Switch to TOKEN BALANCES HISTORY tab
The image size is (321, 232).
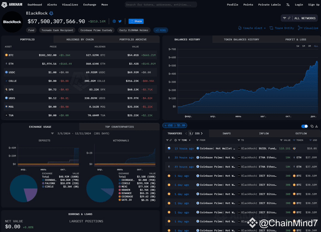pyautogui.click(x=241, y=40)
